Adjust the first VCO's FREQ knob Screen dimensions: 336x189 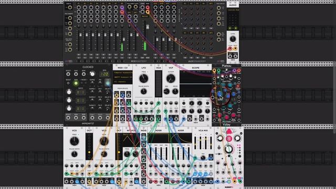coord(74,141)
